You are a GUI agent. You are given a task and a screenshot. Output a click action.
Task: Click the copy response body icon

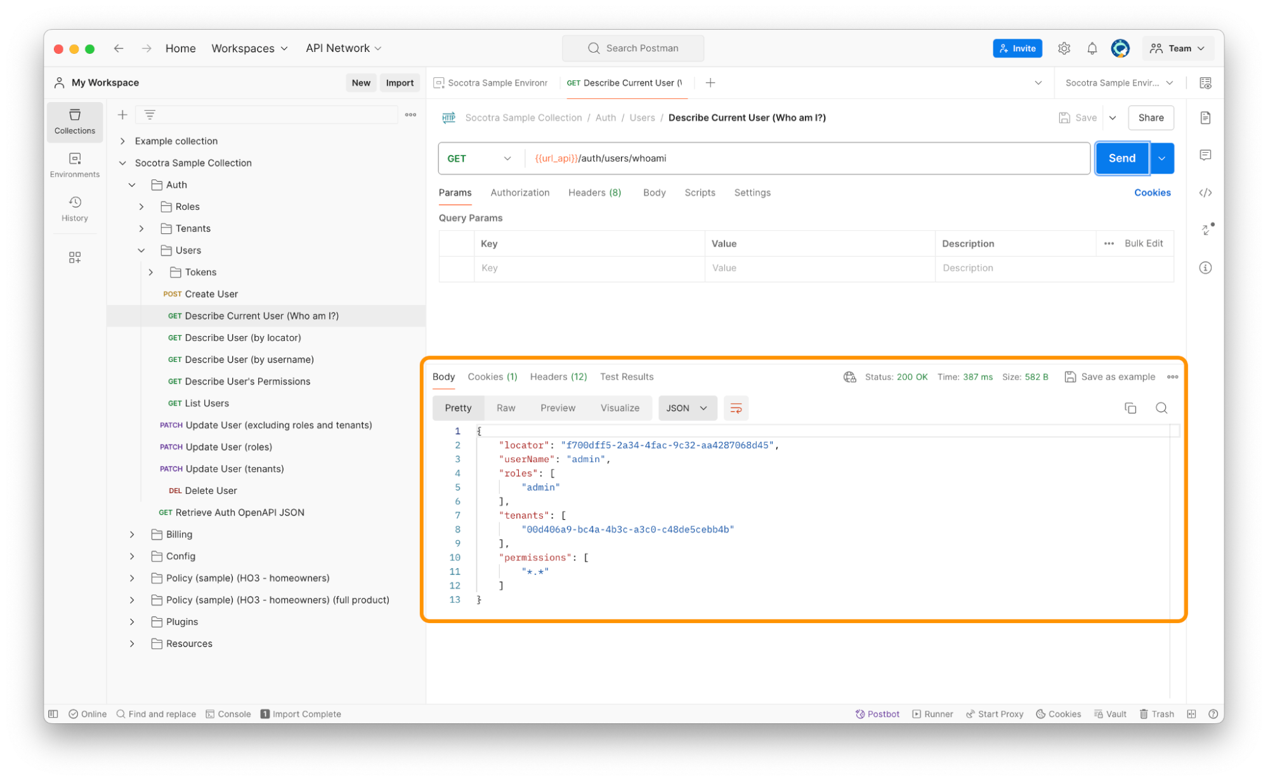coord(1130,408)
